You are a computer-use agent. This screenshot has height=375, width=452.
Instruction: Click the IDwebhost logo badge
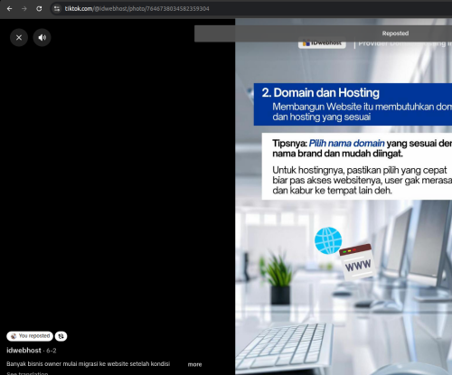[x=322, y=43]
